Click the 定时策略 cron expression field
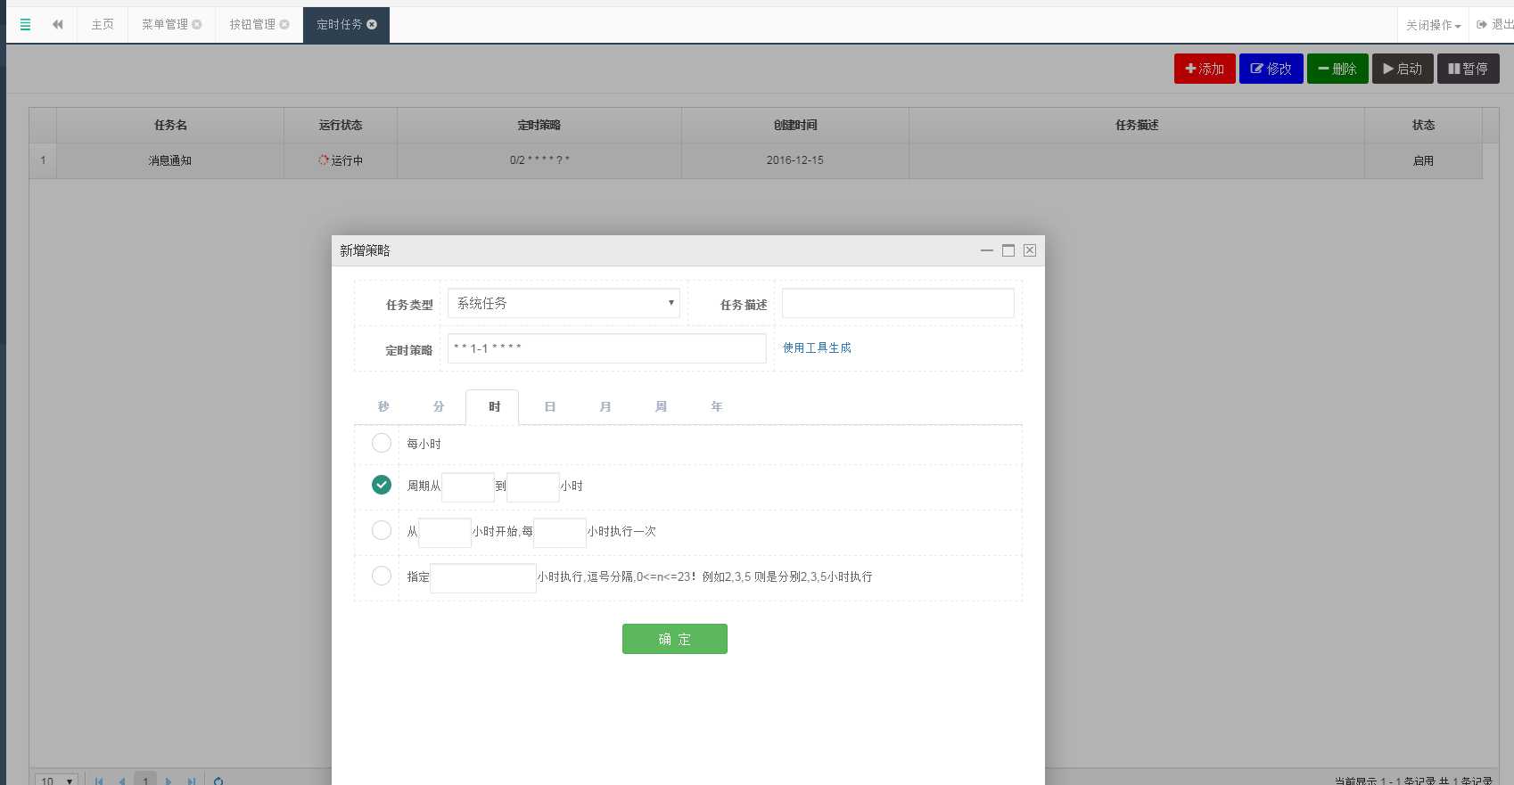 click(x=606, y=348)
